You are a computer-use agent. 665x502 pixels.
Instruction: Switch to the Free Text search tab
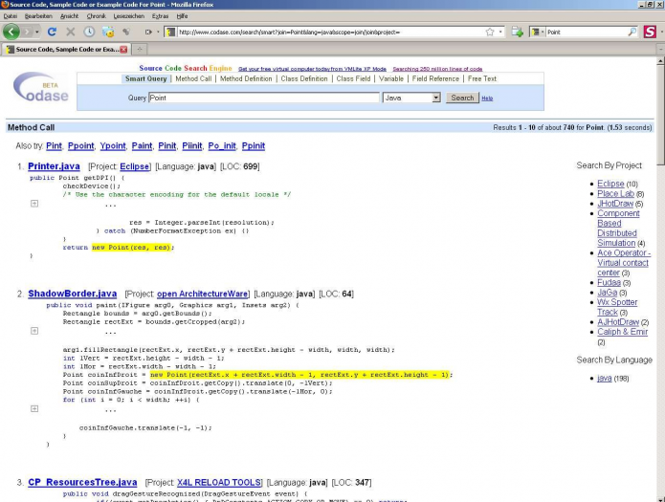(482, 78)
